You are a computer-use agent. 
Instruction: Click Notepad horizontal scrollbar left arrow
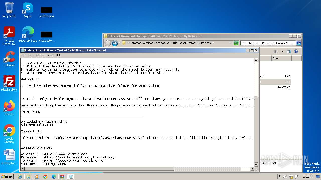22,169
